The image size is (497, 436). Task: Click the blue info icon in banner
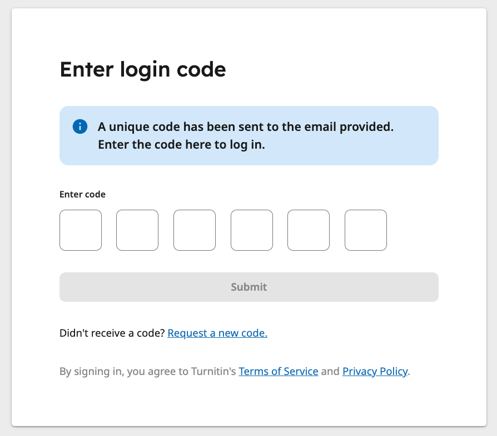pyautogui.click(x=80, y=126)
